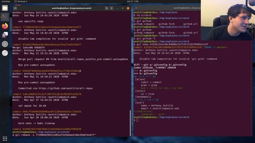The image size is (255, 143).
Task: Minimize the scratch2 terminal window
Action: 117,8
